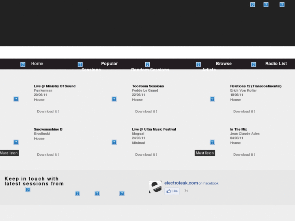Click Must listen badge on Smokemashine B
This screenshot has height=221, width=295.
tap(9, 153)
